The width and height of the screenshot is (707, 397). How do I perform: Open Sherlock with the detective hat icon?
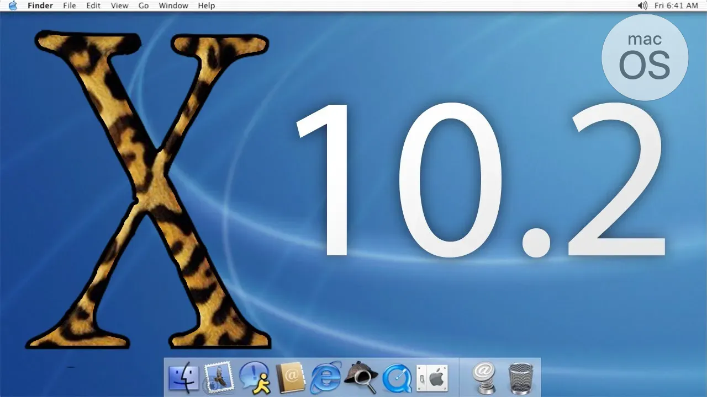(361, 377)
